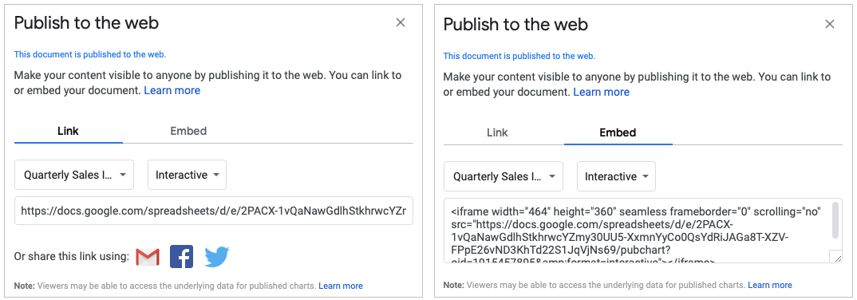Open Interactive dropdown above the iframe code
The height and width of the screenshot is (300, 857).
click(x=617, y=176)
